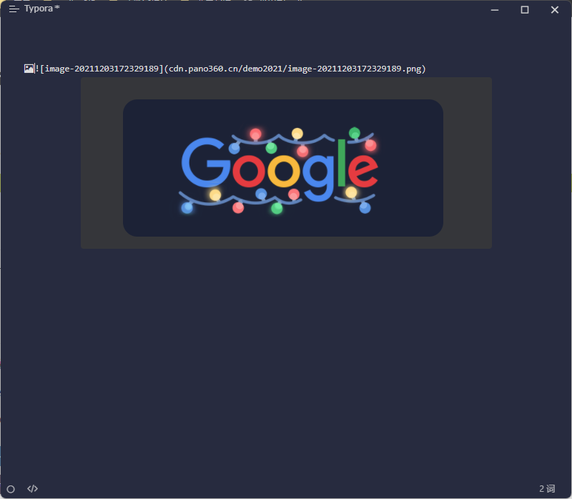Click the empty editor area below image
Viewport: 572px width, 499px height.
286,365
